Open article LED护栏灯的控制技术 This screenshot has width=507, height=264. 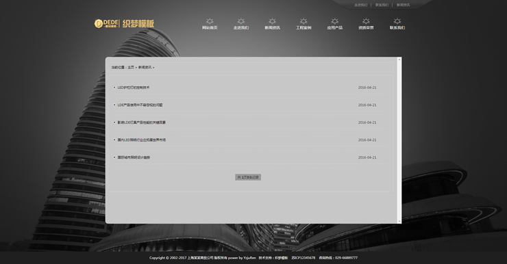coord(134,88)
